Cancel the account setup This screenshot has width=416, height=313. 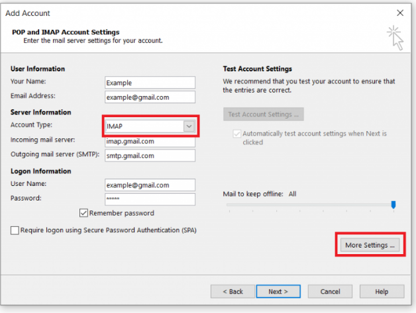[330, 292]
